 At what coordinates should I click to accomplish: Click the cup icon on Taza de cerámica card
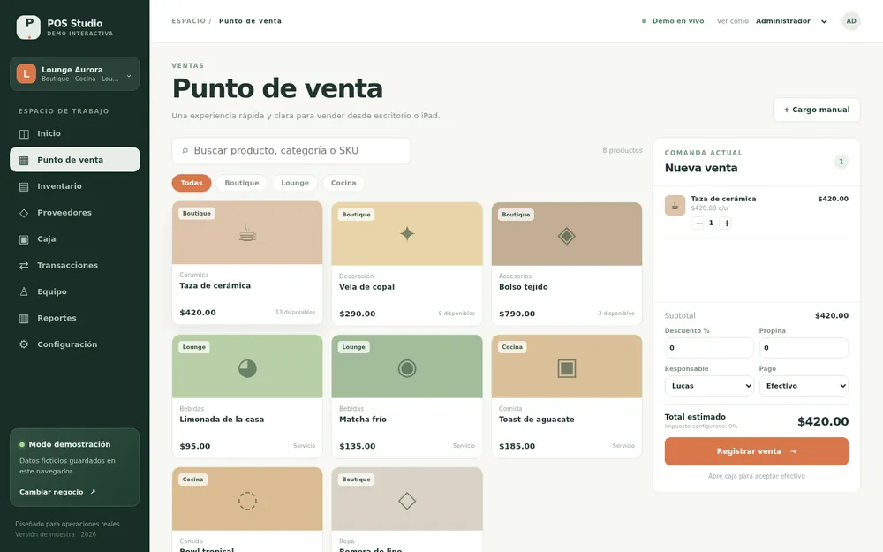click(x=247, y=232)
